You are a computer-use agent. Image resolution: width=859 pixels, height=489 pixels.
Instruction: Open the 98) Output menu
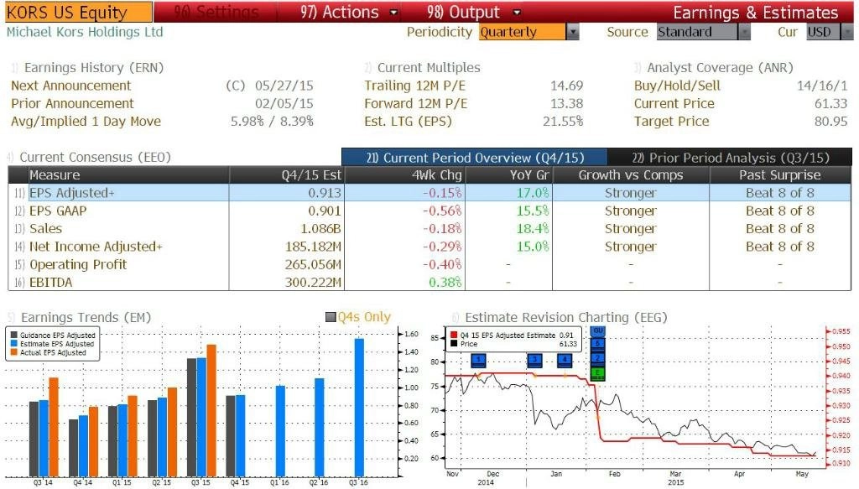pos(473,12)
